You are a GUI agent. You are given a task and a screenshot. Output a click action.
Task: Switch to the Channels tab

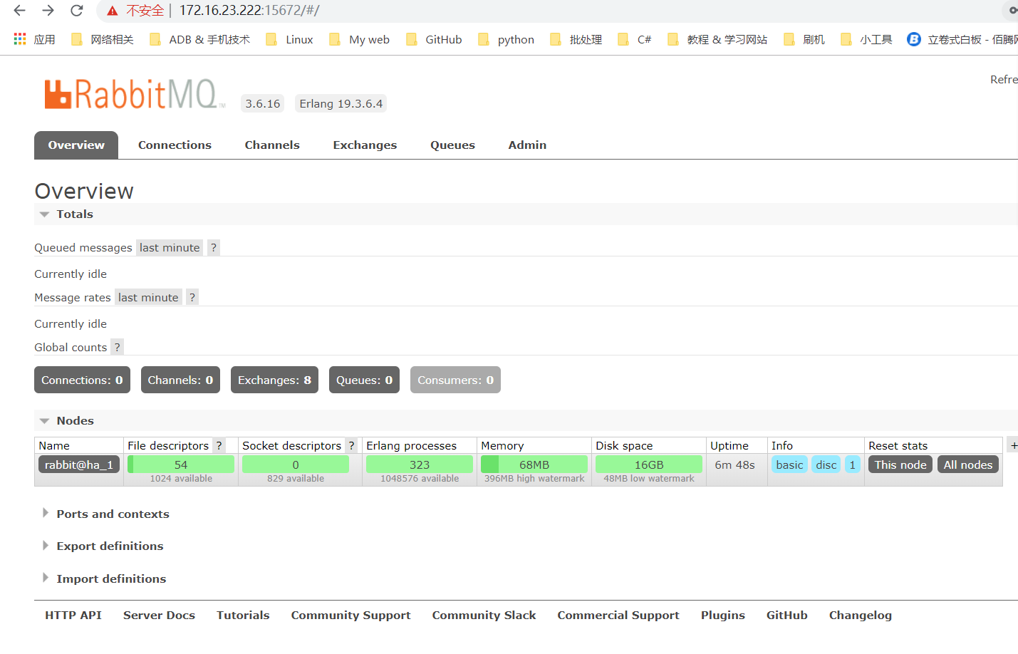point(272,145)
